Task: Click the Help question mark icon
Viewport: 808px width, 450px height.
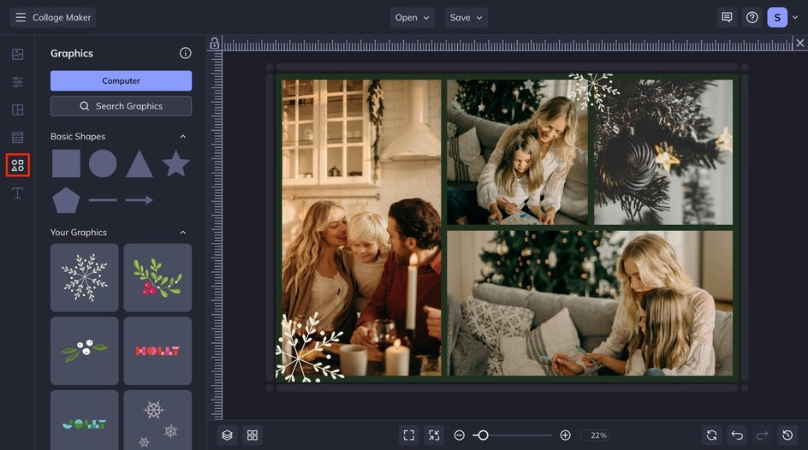Action: (x=752, y=17)
